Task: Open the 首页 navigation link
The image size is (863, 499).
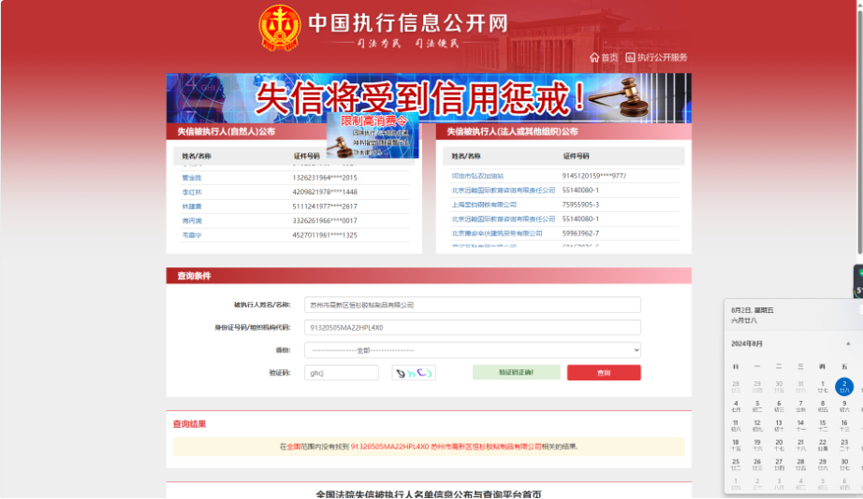Action: (609, 57)
